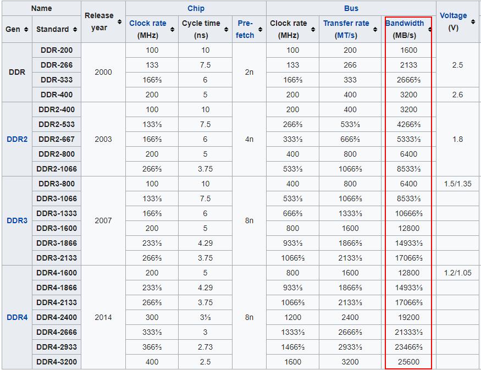Open the Voltage header link
The height and width of the screenshot is (370, 481).
455,15
